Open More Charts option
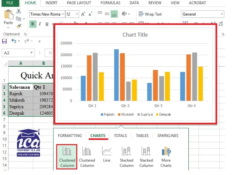 (166, 157)
